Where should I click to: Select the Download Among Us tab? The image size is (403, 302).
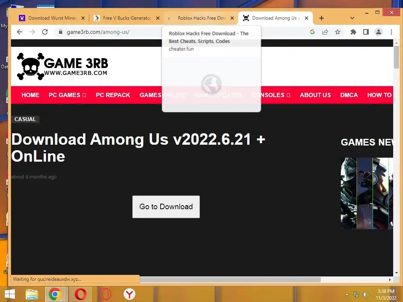(x=275, y=18)
